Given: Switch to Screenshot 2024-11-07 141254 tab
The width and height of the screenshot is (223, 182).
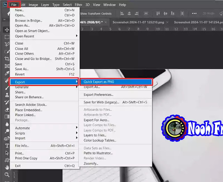Looking at the screenshot, I should coord(198,22).
